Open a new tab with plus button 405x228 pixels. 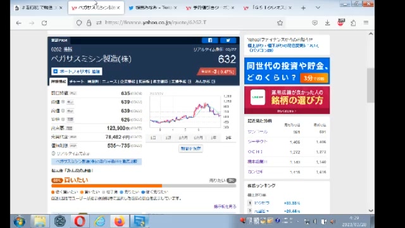click(303, 8)
